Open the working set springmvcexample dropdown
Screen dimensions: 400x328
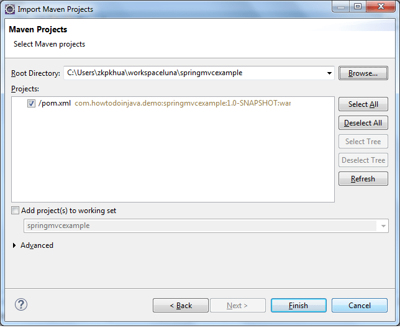[383, 226]
